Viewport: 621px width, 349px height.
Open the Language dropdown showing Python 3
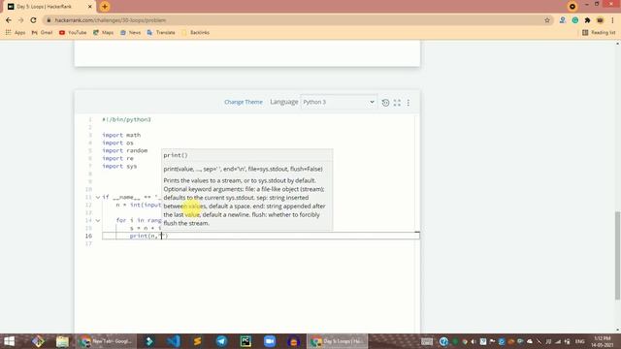click(x=339, y=102)
